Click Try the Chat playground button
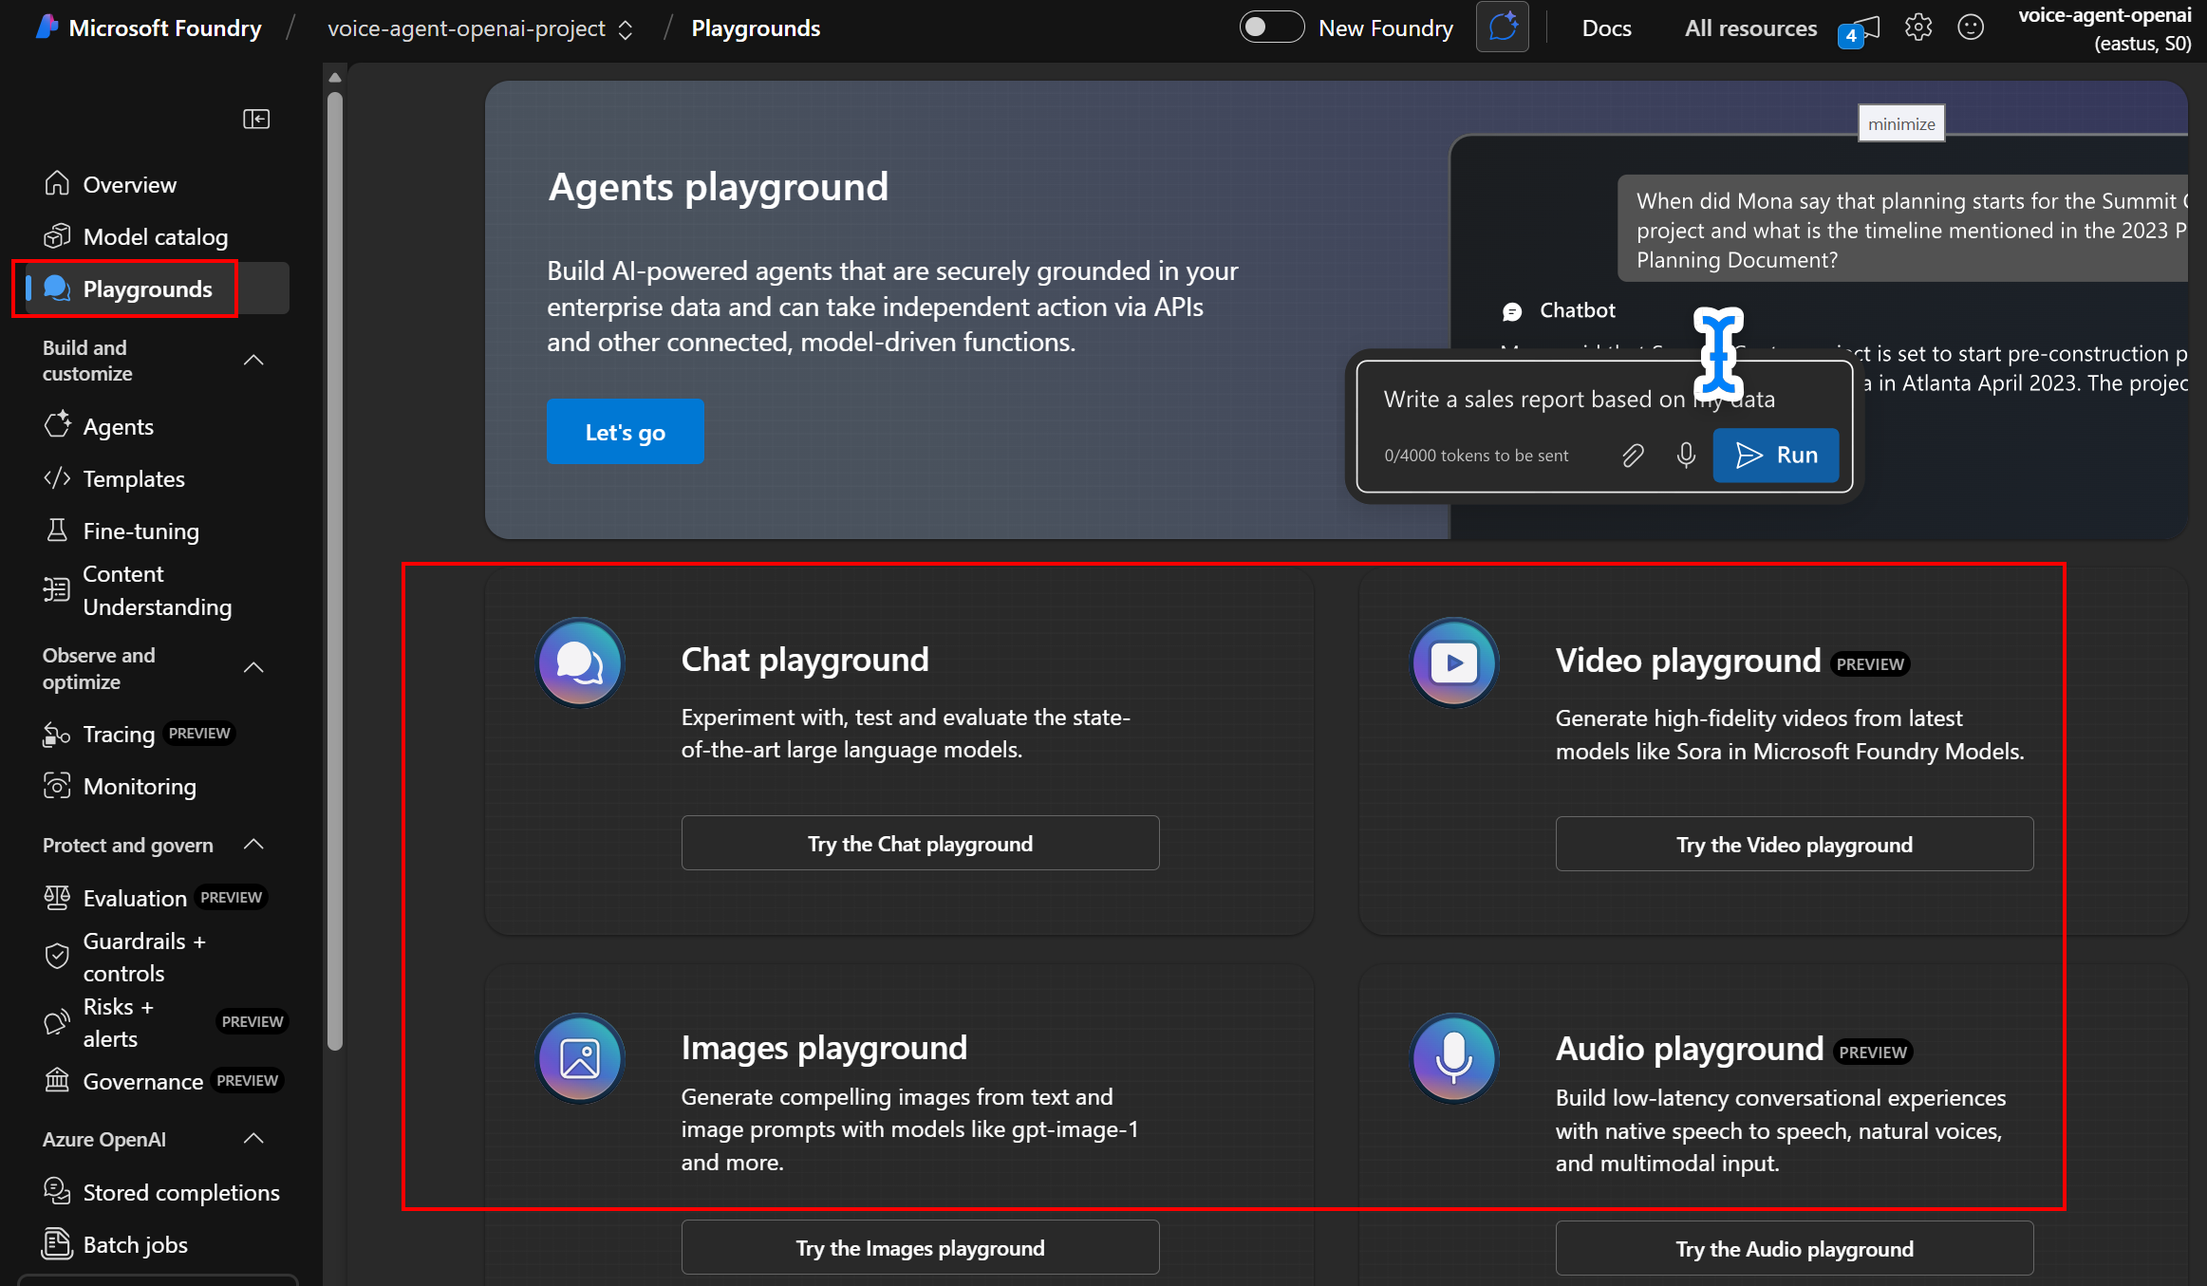The width and height of the screenshot is (2207, 1286). (920, 844)
